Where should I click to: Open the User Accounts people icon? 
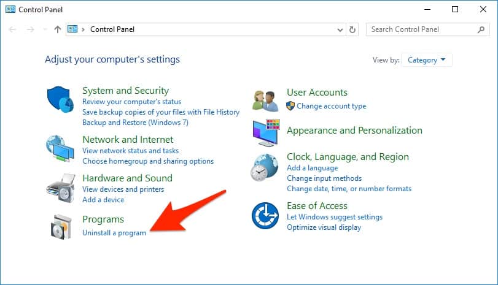point(265,101)
